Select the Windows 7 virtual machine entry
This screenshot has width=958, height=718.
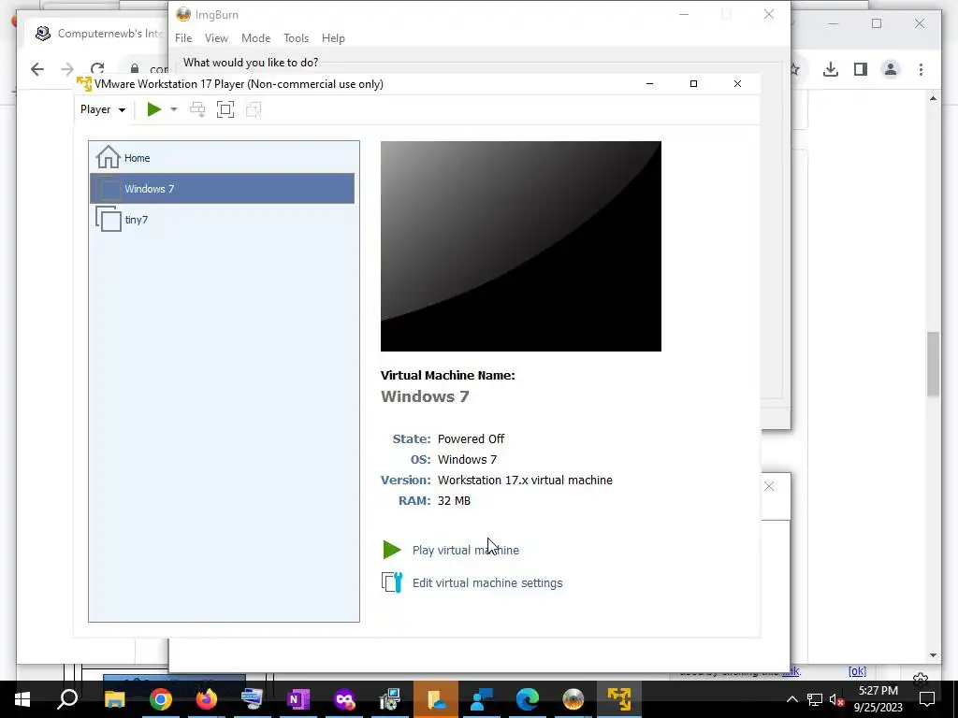[223, 189]
